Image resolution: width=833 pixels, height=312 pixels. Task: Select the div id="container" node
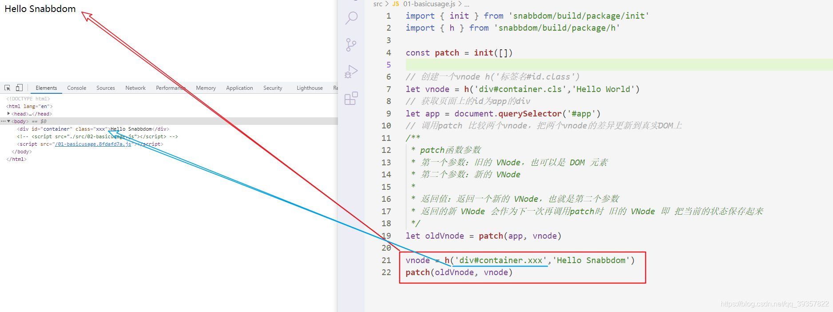click(x=93, y=129)
